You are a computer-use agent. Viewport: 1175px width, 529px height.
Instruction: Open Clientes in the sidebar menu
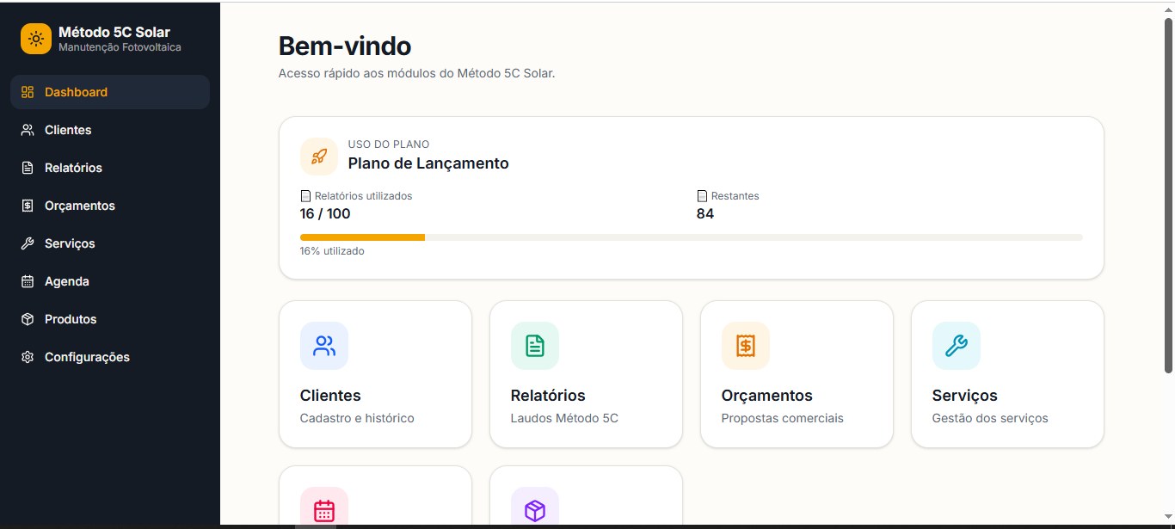pos(110,130)
